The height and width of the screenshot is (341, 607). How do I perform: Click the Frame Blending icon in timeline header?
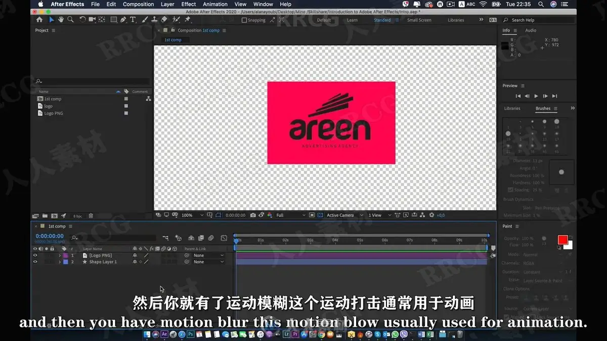point(201,238)
